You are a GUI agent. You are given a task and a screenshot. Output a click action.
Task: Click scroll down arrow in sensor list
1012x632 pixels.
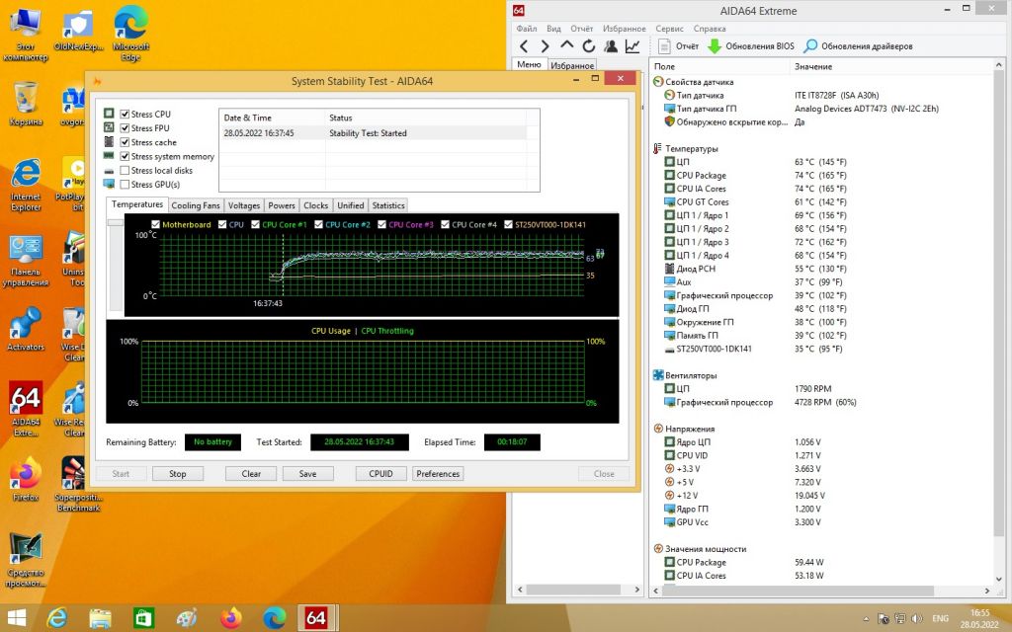pyautogui.click(x=998, y=579)
